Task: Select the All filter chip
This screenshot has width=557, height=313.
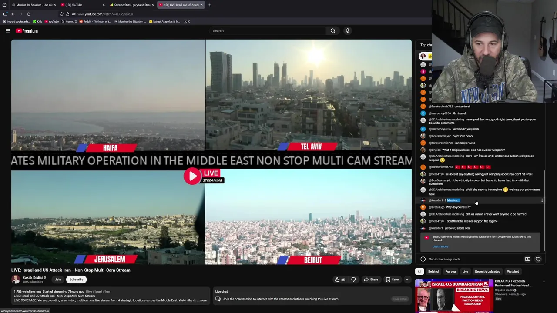Action: pos(419,272)
